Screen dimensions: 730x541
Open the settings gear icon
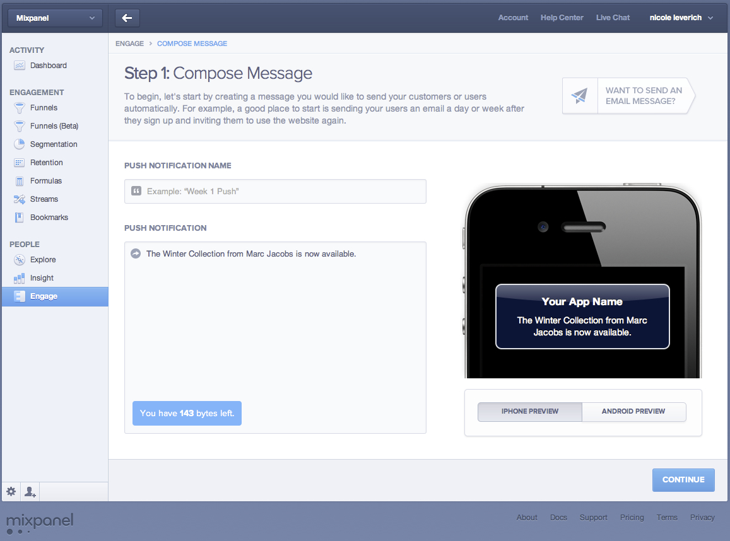pyautogui.click(x=11, y=491)
